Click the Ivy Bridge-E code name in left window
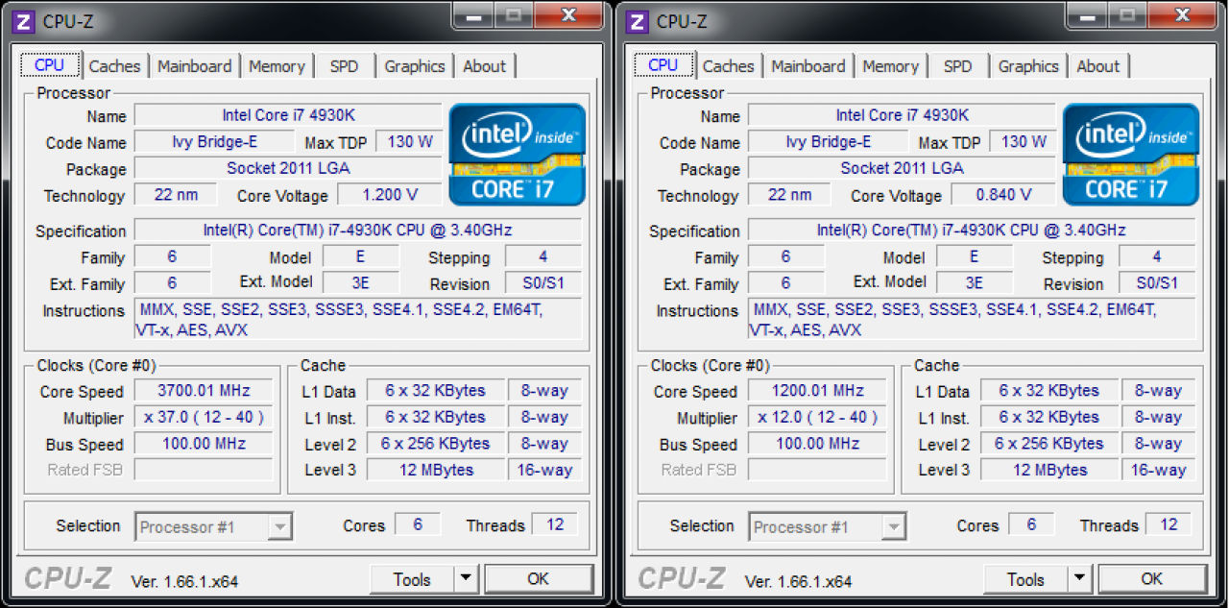 tap(214, 142)
